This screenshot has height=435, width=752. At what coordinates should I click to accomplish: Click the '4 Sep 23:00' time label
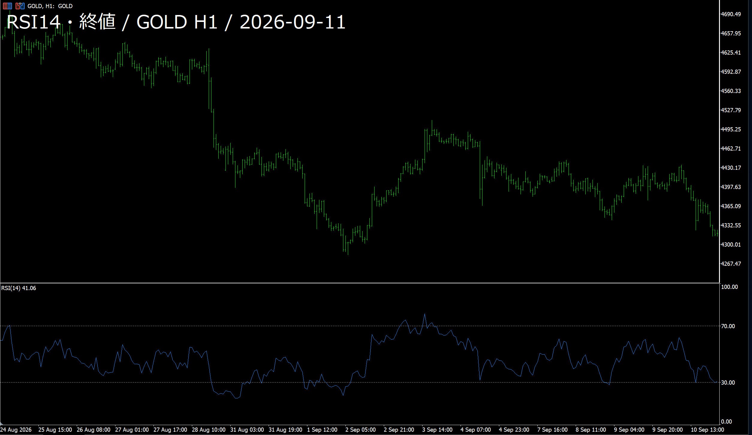click(x=514, y=430)
